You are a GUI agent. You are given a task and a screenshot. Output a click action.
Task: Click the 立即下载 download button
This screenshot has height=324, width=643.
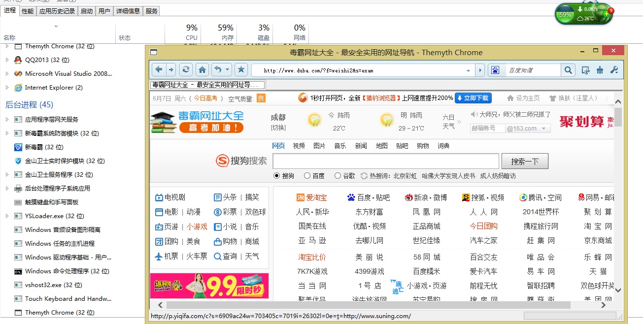coord(473,98)
